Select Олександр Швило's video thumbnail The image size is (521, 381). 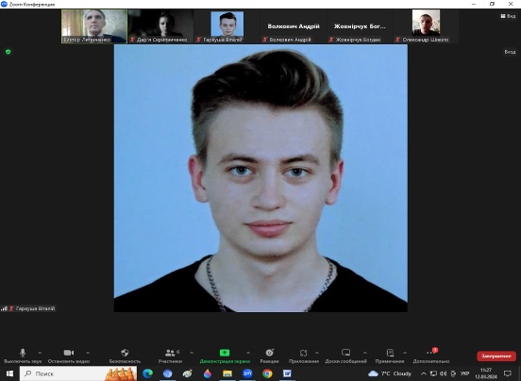click(x=426, y=26)
